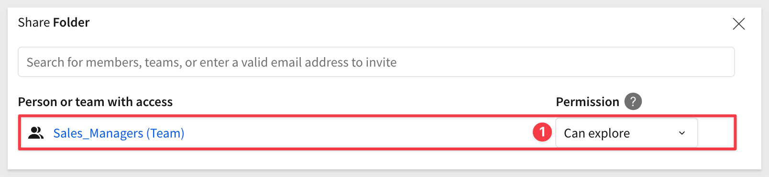This screenshot has height=177, width=769.
Task: Close the Share Folder dialog
Action: 738,24
